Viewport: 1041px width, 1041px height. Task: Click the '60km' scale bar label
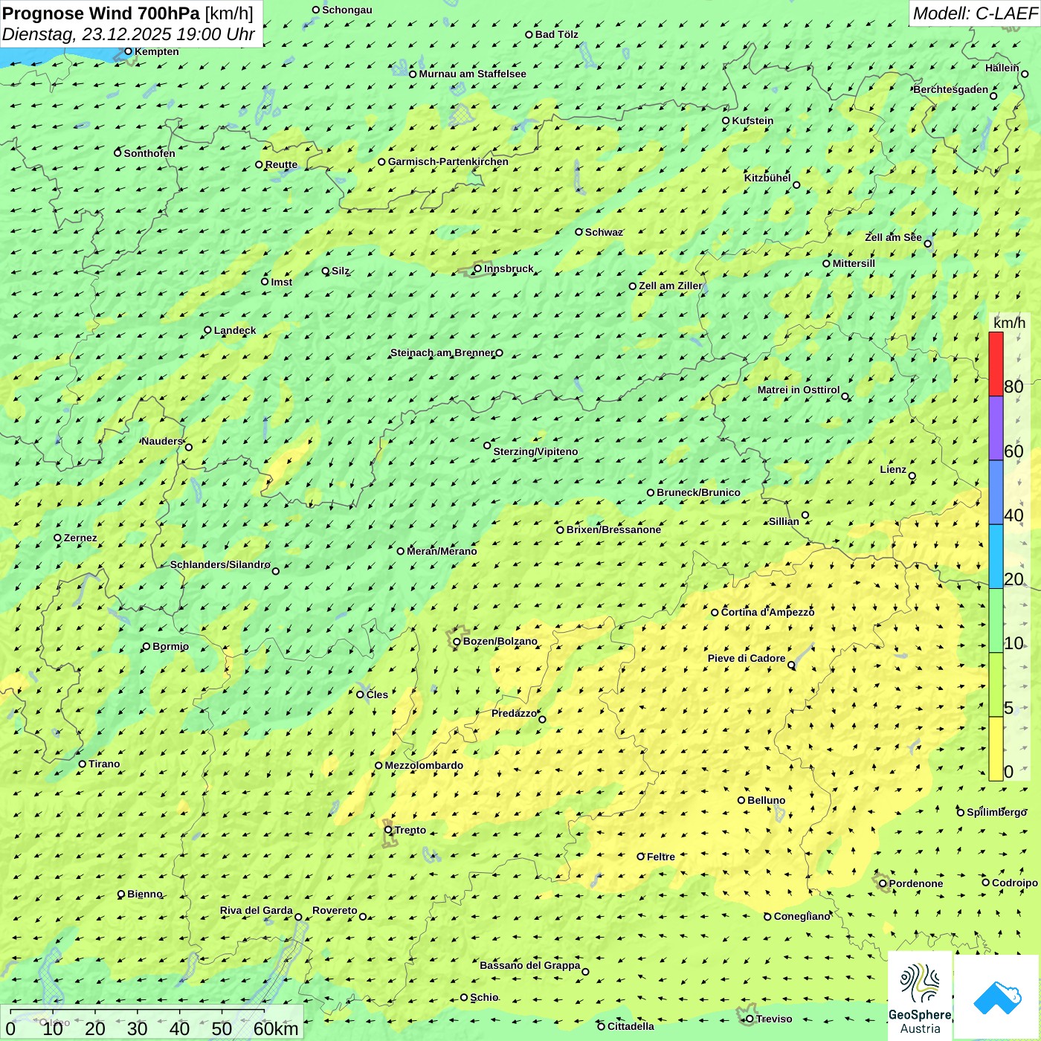tap(276, 1028)
